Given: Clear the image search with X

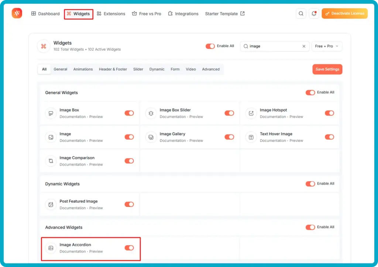Looking at the screenshot, I should pos(304,46).
